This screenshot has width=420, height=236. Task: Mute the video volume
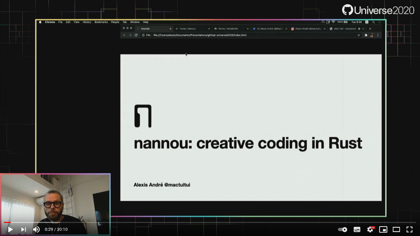(36, 229)
